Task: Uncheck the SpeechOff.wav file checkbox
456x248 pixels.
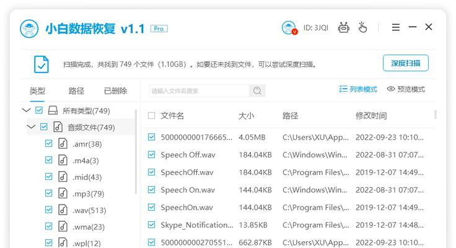Action: (152, 172)
